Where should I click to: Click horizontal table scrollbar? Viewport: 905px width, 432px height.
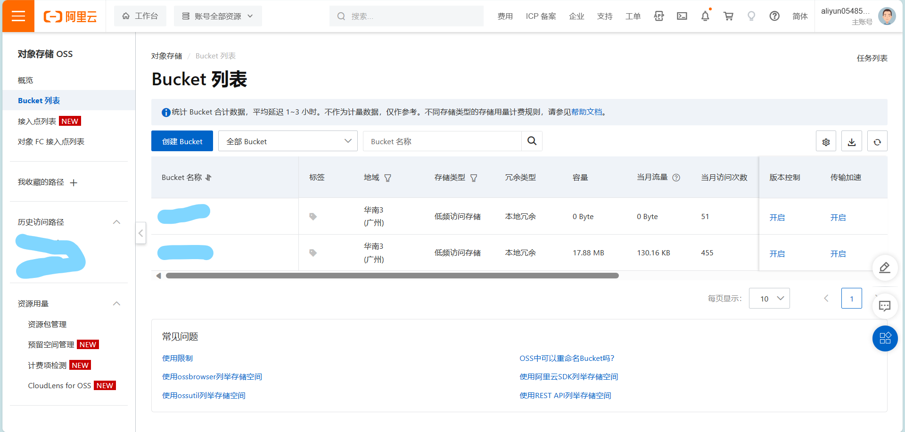(x=392, y=276)
